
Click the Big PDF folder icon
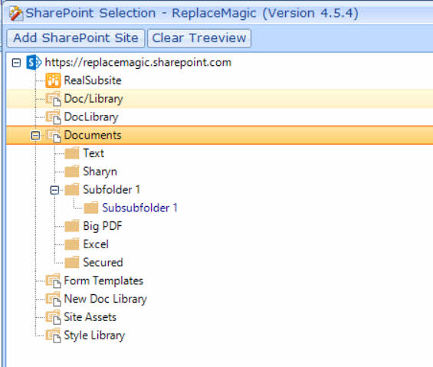tap(72, 226)
